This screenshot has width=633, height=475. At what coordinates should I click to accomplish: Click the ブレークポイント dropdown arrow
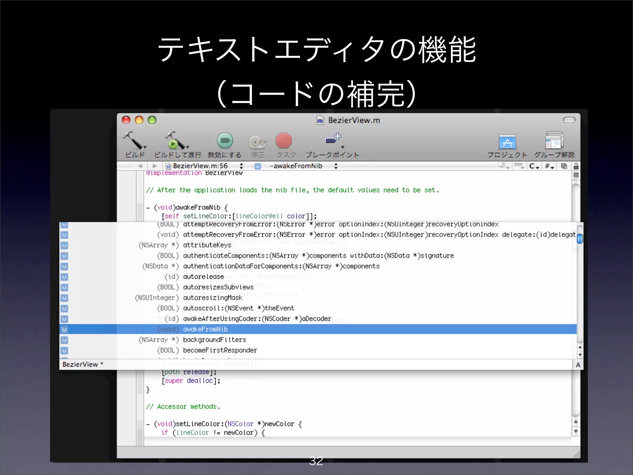(342, 147)
